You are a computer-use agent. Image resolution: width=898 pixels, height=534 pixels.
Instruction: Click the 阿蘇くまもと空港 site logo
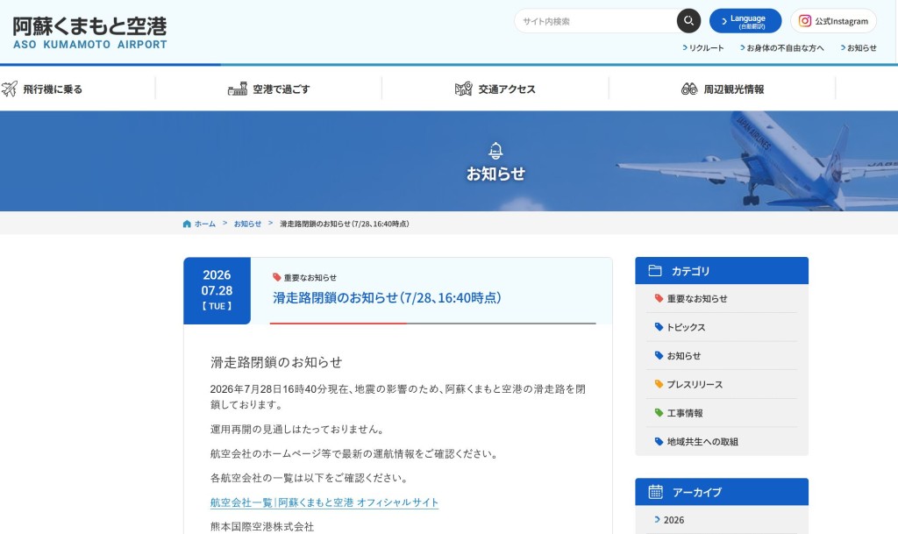click(x=90, y=33)
